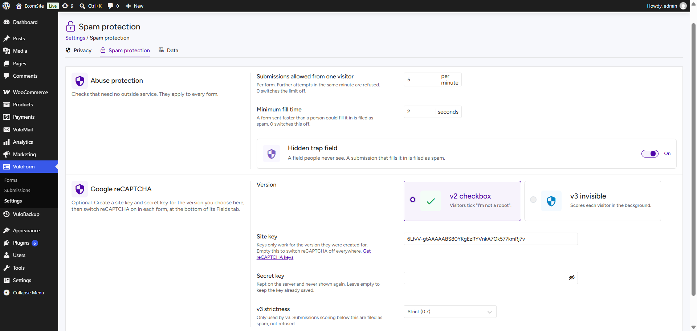Open Plugins with 6 updates badge
This screenshot has height=331, width=697.
(29, 243)
